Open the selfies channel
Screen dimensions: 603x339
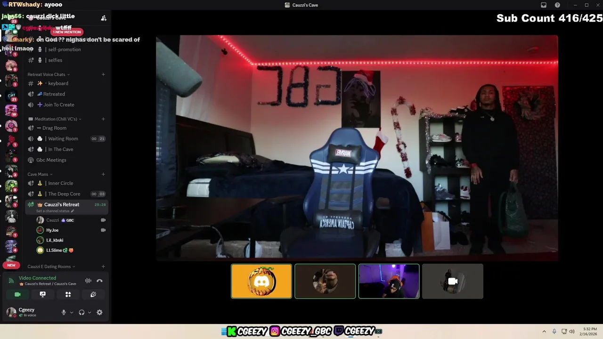tap(66, 60)
